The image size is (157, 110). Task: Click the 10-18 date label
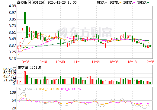click(43, 62)
